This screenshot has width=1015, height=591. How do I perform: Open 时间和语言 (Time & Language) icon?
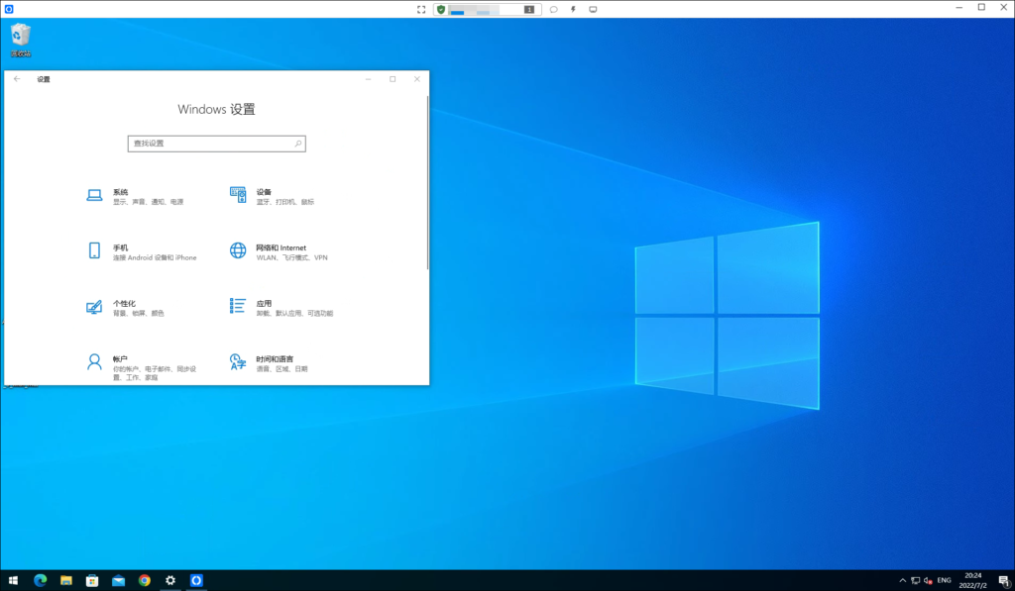[x=238, y=362]
